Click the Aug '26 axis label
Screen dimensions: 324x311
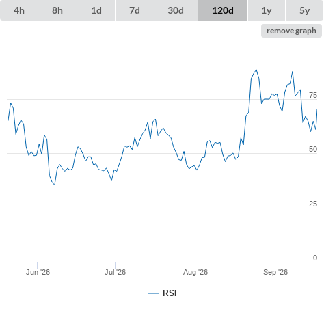click(195, 272)
